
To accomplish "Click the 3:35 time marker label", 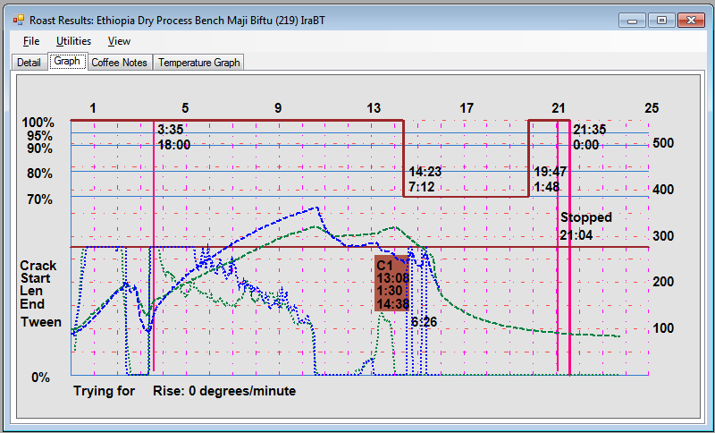I will point(171,131).
